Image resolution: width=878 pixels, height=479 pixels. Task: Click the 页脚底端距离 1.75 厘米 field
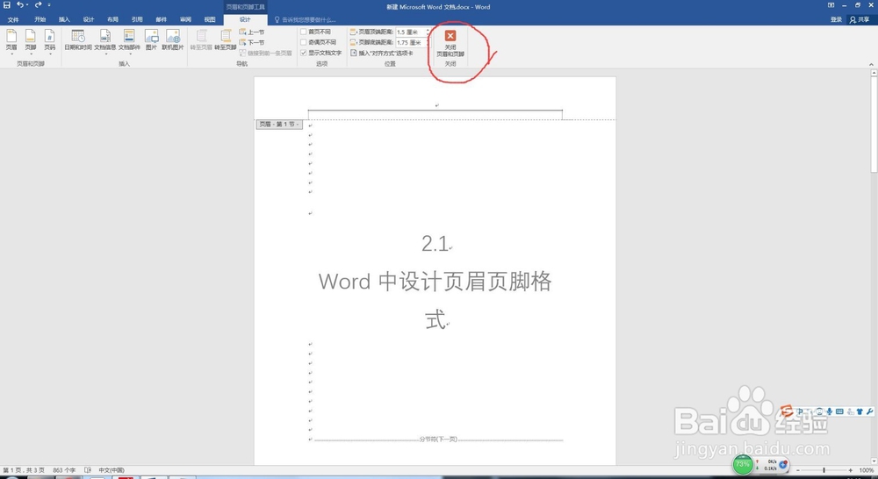413,42
